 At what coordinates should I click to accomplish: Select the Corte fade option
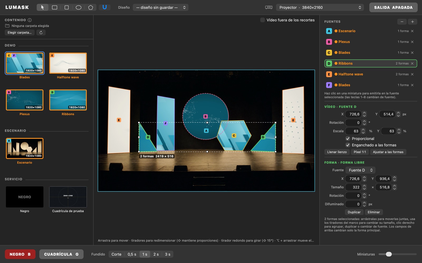116,254
